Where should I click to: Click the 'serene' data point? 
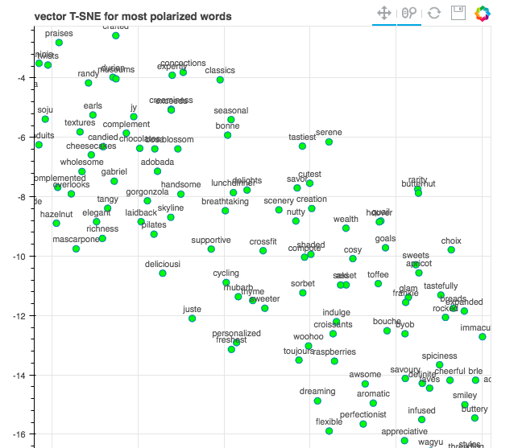329,142
